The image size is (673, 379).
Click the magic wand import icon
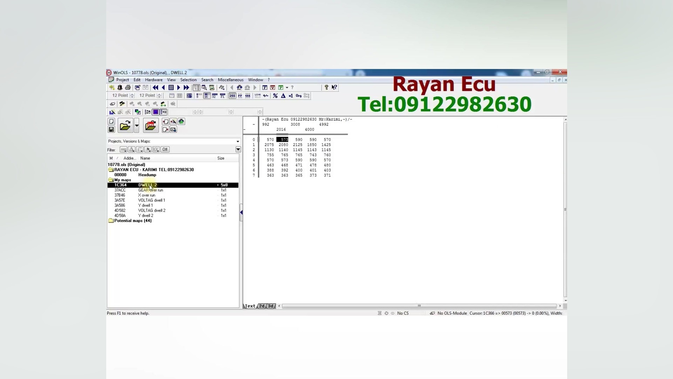pos(174,121)
